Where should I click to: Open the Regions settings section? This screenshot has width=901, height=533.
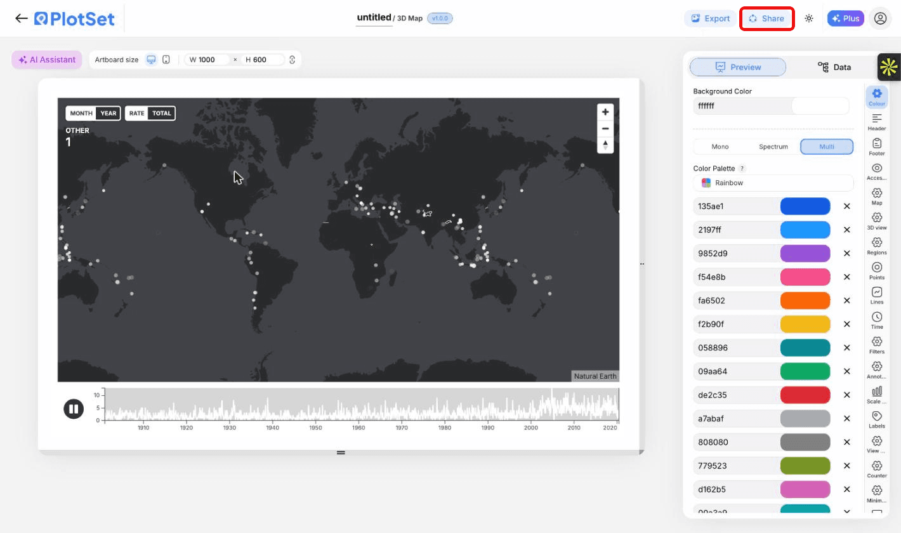[x=877, y=246]
